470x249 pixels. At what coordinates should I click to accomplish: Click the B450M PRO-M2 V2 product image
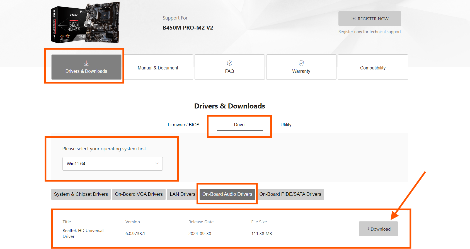[x=86, y=23]
